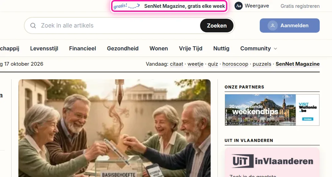Open the main article image with seniors
This screenshot has width=332, height=177.
click(115, 128)
